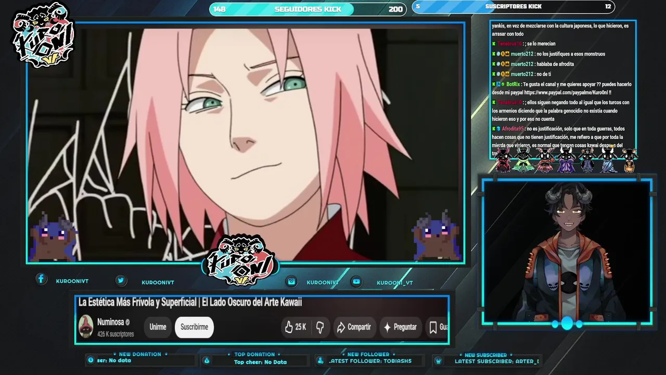Click the current follower count 148

pos(219,9)
